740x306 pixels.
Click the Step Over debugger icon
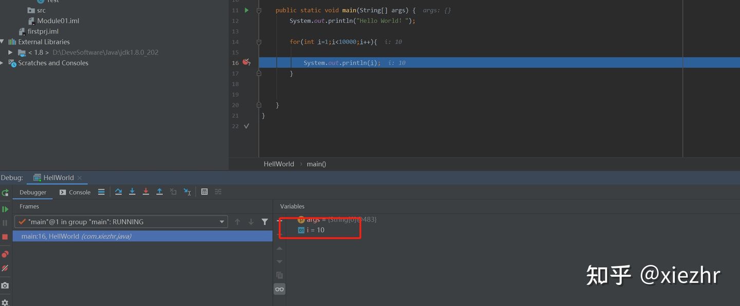pyautogui.click(x=118, y=191)
